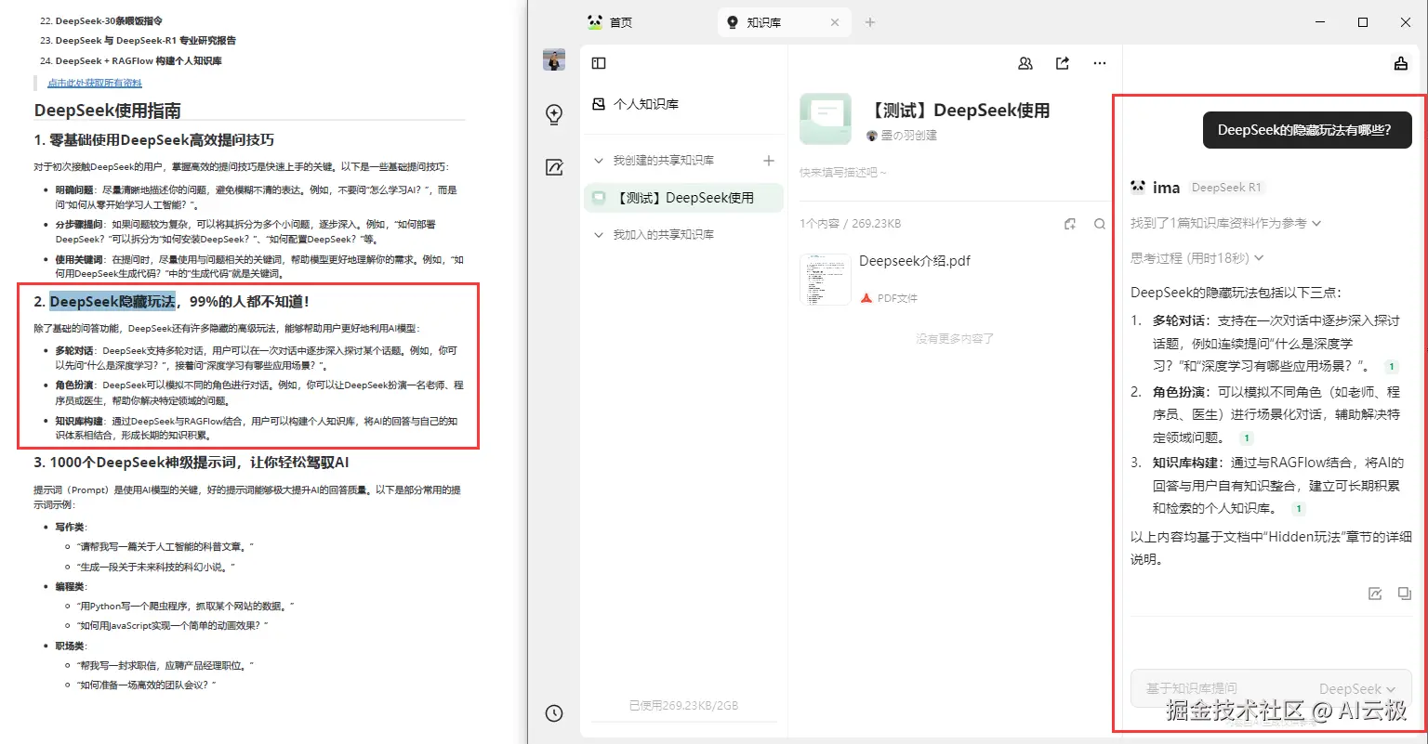Screen dimensions: 1428x744
Task: Click the 快来填写描述吧 description field
Action: (x=843, y=173)
